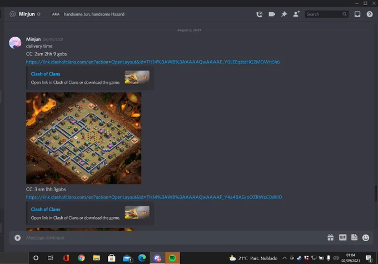Viewport: 378px width, 264px height.
Task: Click the "CC: 3 sm 1hh 3gobs" message
Action: pos(46,190)
